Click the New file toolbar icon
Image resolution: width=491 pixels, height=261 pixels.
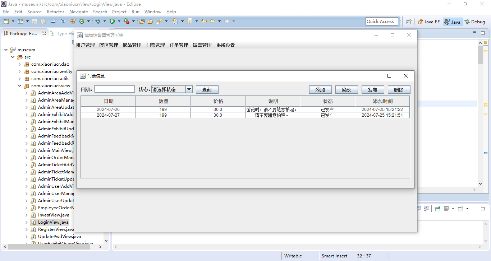6,22
